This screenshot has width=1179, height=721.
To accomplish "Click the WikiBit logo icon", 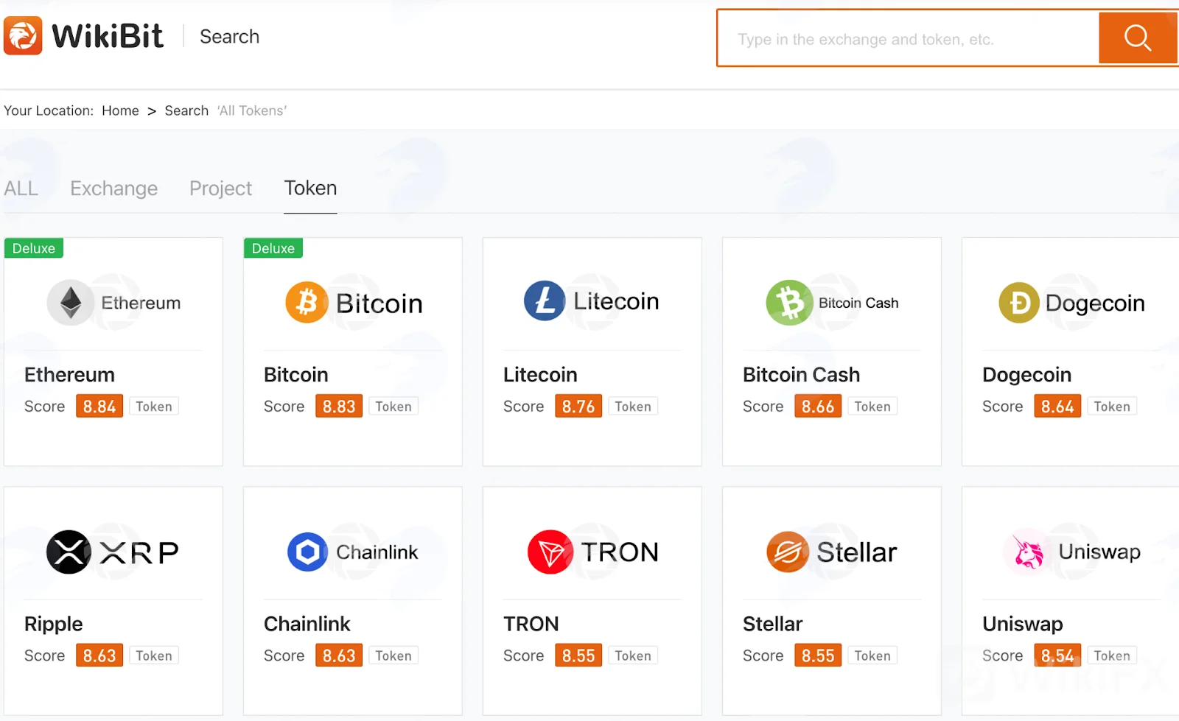I will [x=23, y=35].
